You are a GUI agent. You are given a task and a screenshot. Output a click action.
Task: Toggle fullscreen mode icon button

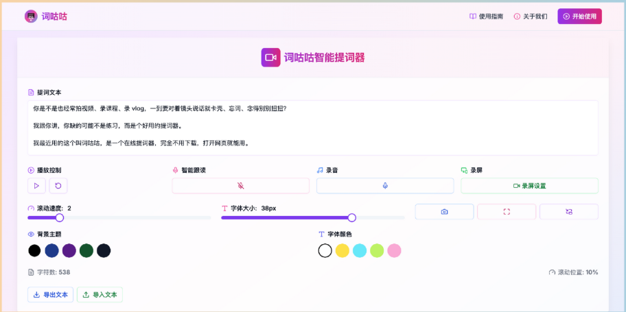(507, 212)
